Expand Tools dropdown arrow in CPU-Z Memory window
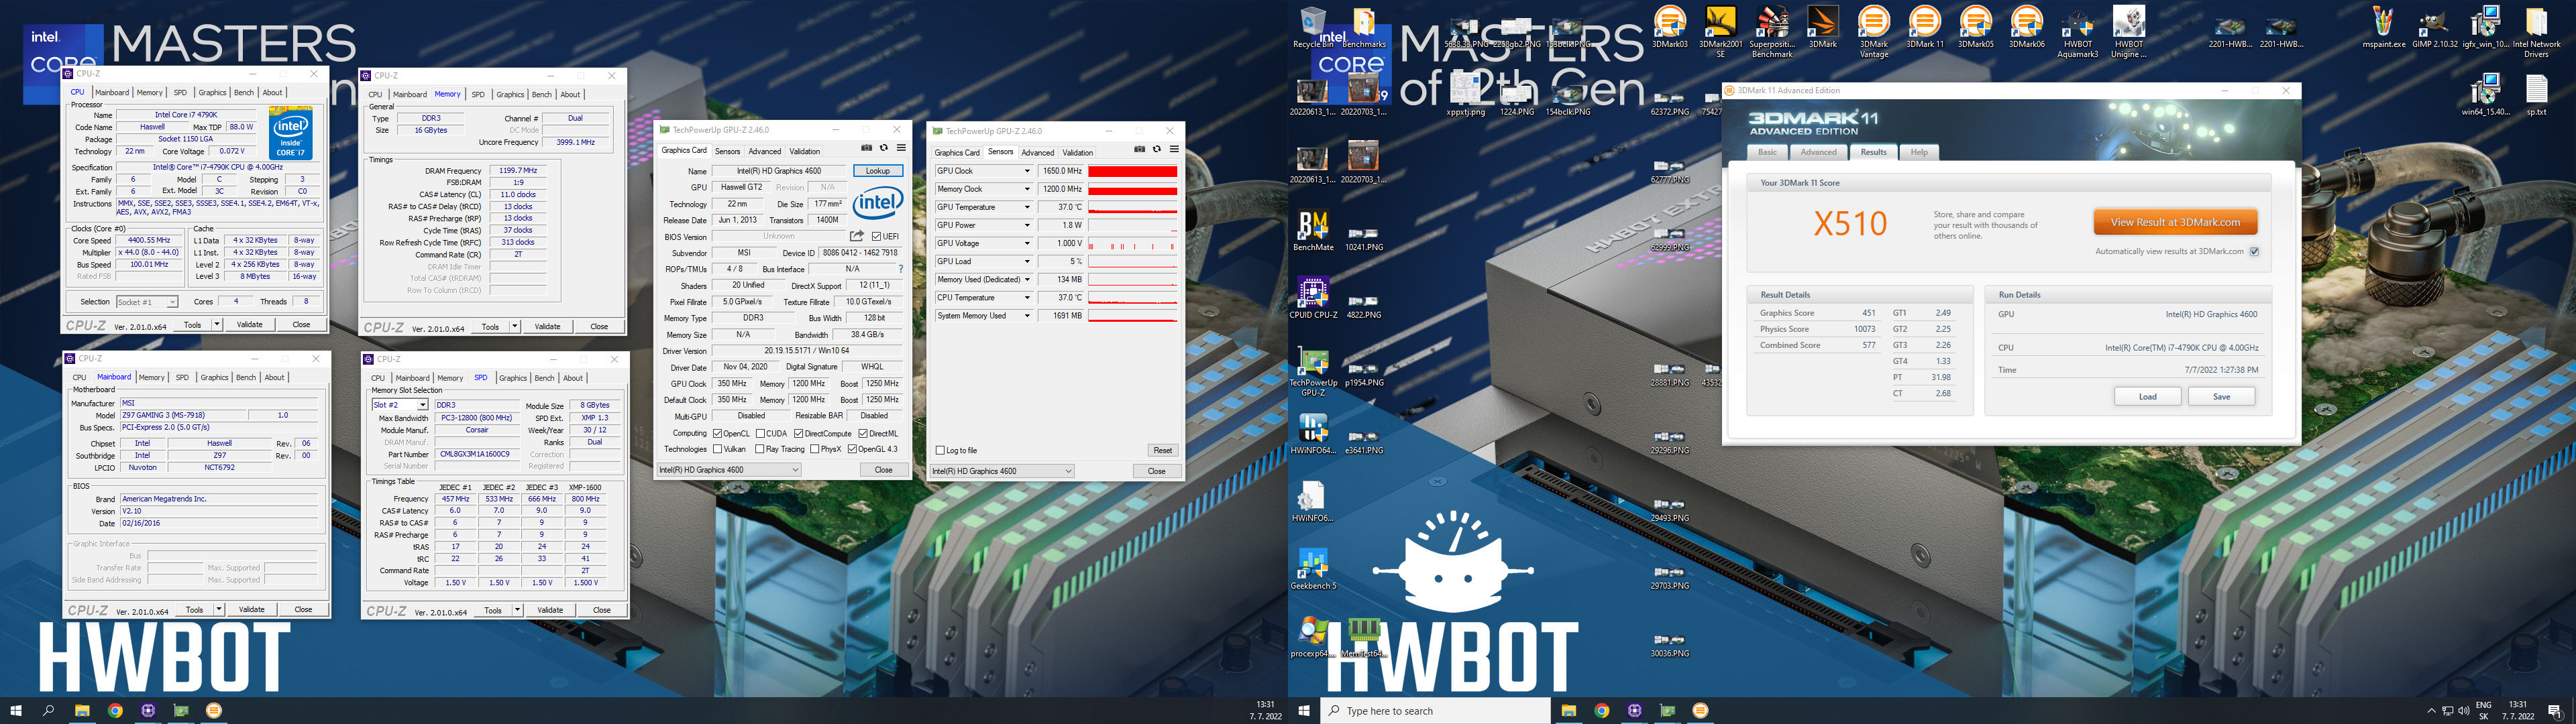 pyautogui.click(x=515, y=326)
